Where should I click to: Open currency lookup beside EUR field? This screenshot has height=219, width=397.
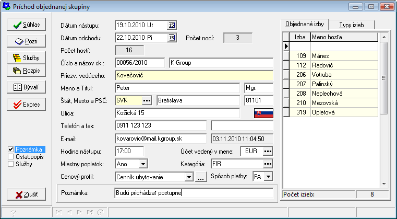[268, 152]
